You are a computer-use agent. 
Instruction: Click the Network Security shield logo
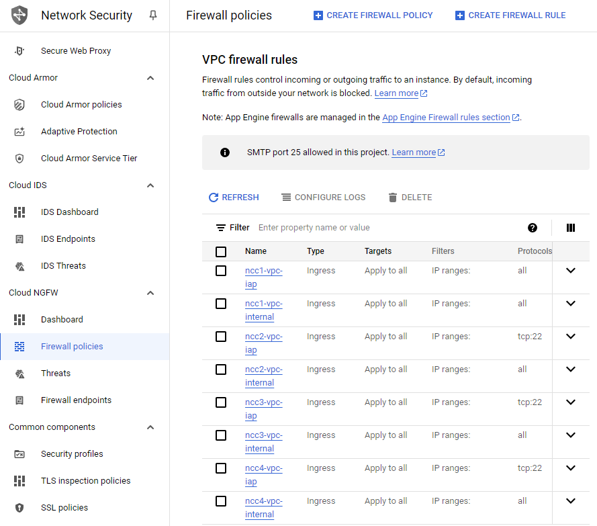pos(19,15)
